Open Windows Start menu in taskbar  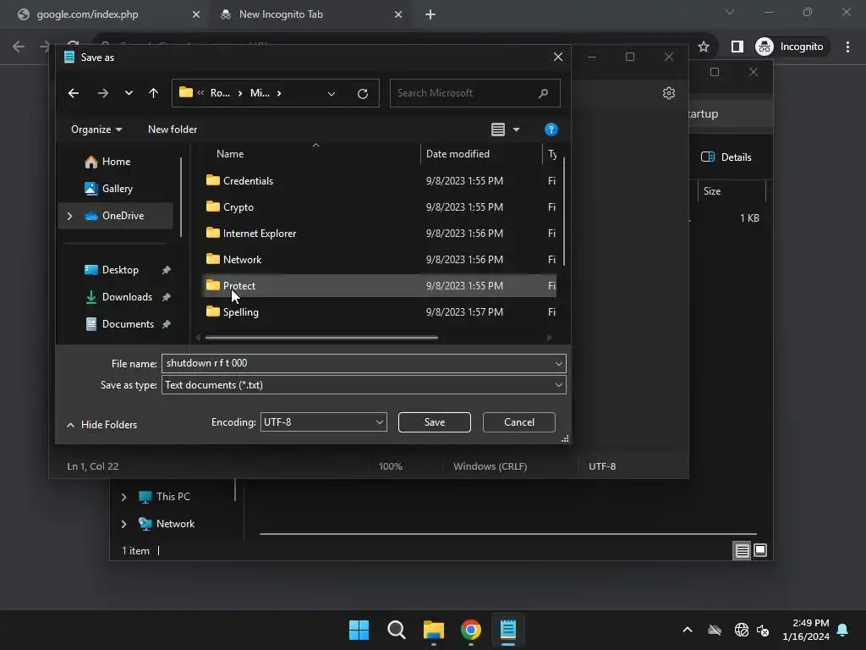(x=359, y=630)
